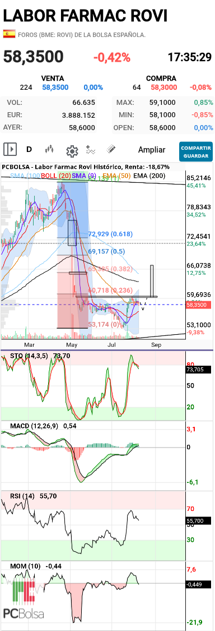Click the Spanish flag icon
The image size is (215, 631).
click(x=10, y=34)
